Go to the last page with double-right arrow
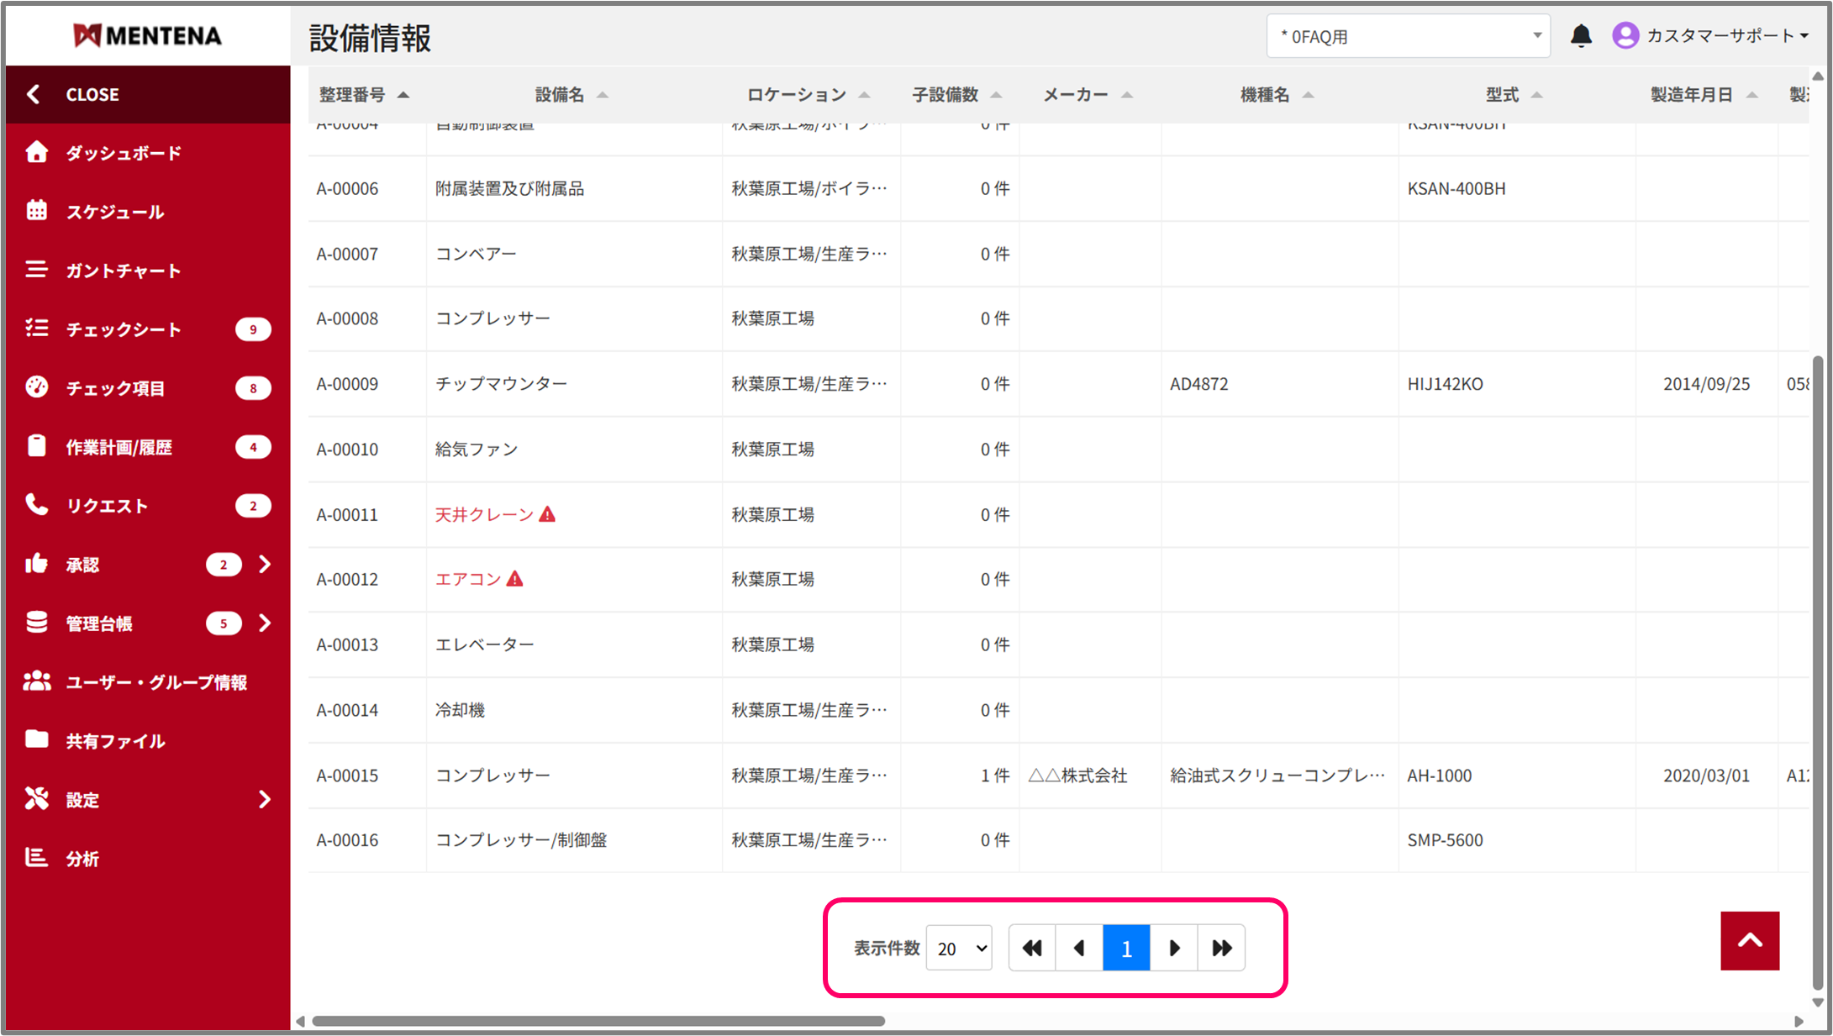Viewport: 1833px width, 1036px height. 1221,948
